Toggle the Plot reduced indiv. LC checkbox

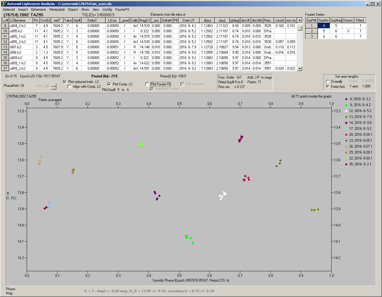(65, 82)
